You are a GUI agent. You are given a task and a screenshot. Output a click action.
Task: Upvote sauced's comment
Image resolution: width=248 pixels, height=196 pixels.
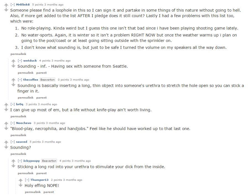tap(6, 142)
